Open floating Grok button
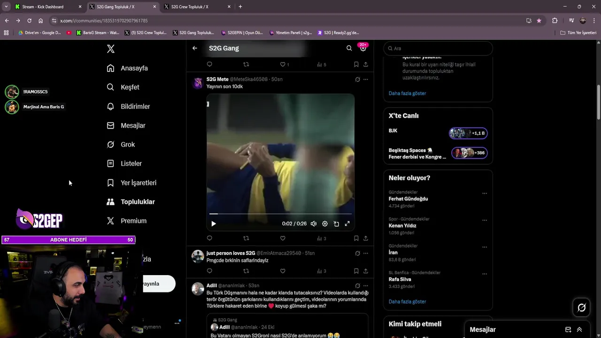 (x=582, y=307)
